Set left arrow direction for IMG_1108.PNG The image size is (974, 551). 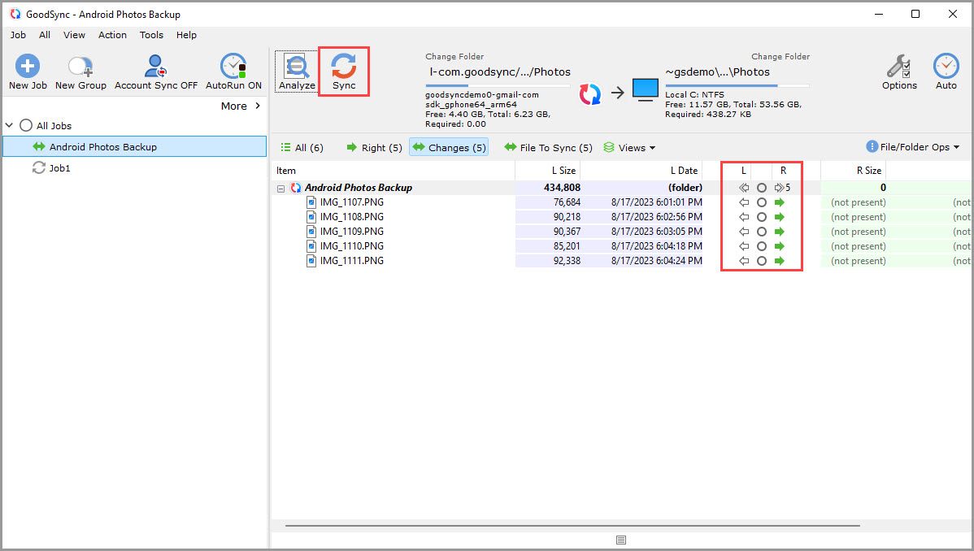pyautogui.click(x=744, y=217)
